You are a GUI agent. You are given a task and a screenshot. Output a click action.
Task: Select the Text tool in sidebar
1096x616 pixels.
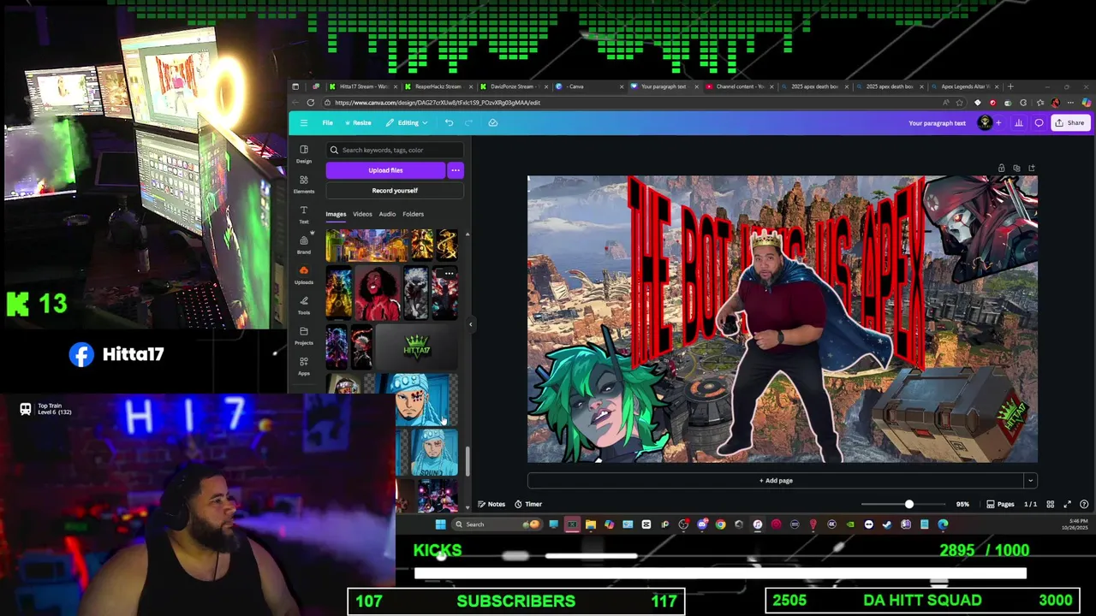[x=304, y=215]
